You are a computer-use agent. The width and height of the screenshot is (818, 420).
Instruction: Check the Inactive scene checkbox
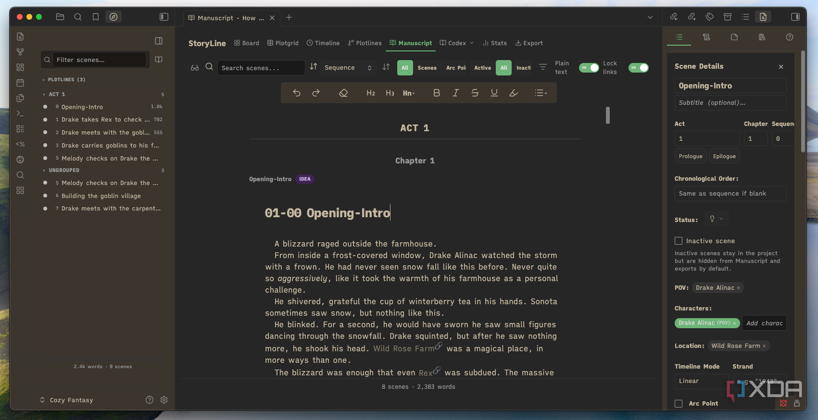tap(679, 241)
